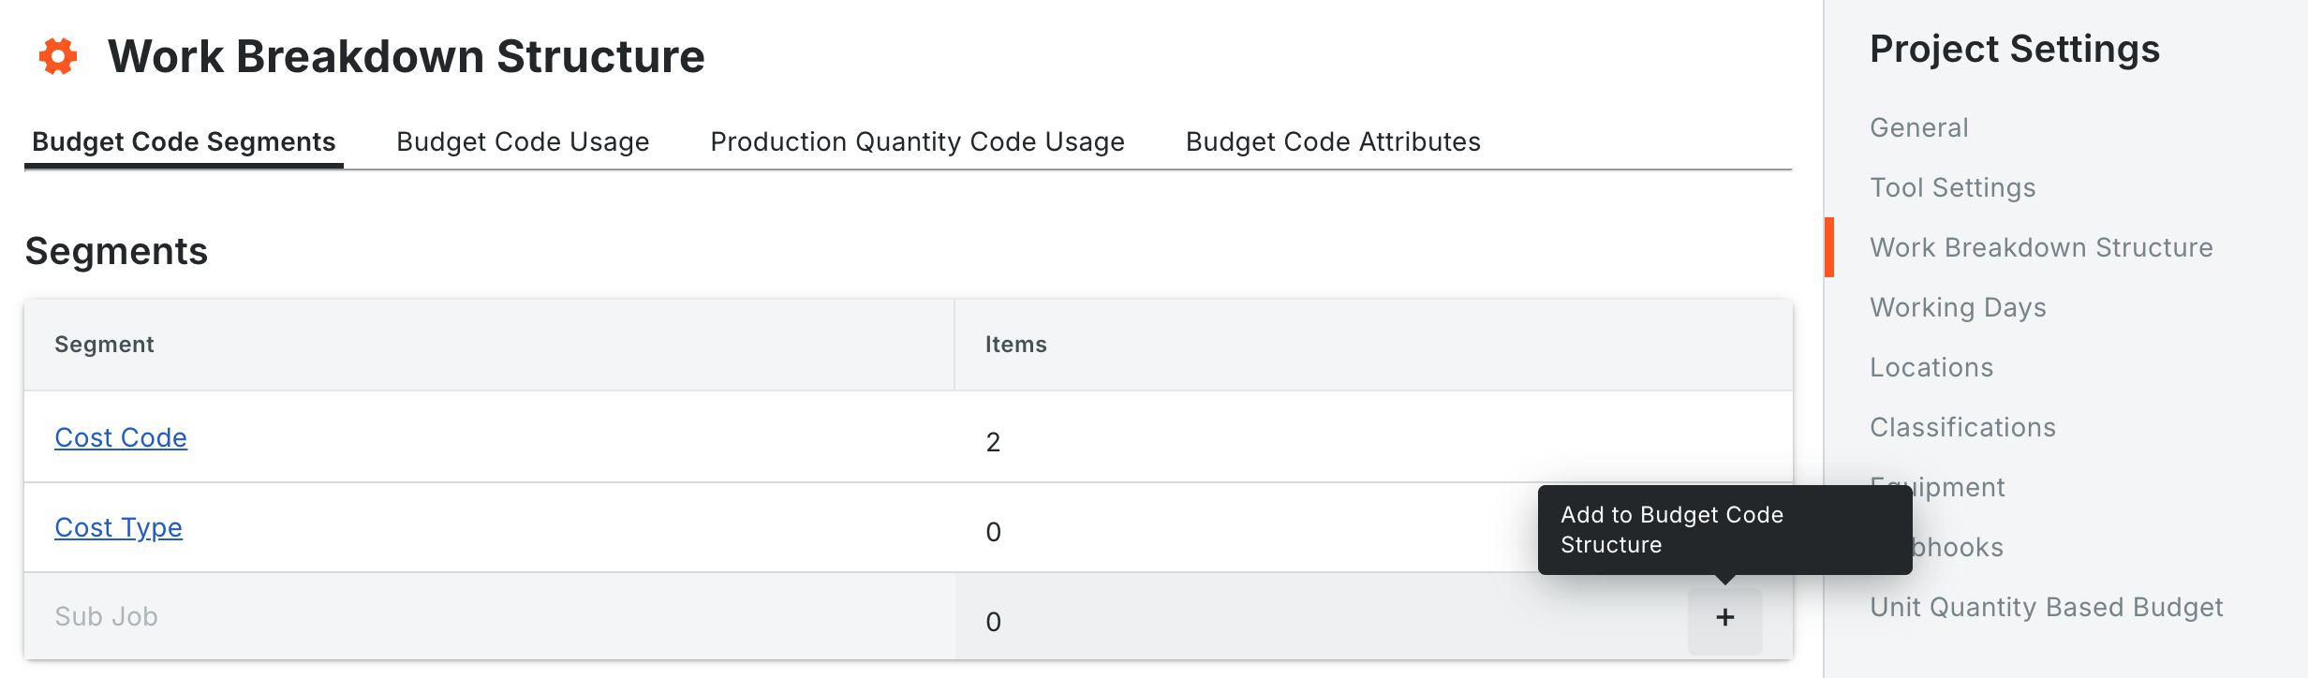Click the Sub Job segment row
The height and width of the screenshot is (678, 2308).
[x=107, y=616]
